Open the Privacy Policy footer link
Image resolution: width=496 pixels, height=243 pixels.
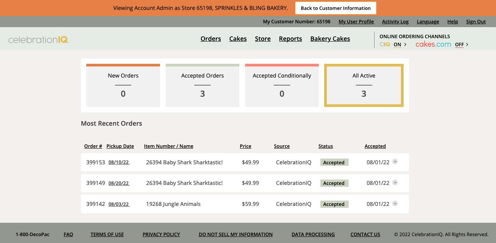[161, 234]
